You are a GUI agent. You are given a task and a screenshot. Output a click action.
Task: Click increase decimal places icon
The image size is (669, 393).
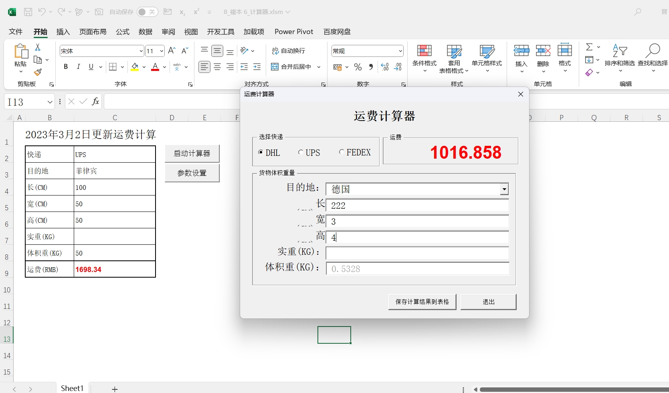(385, 67)
